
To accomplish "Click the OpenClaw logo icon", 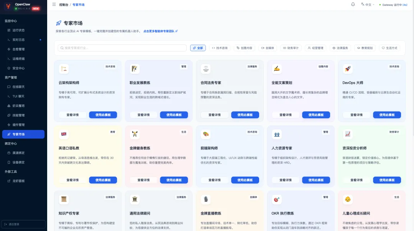I will [8, 6].
